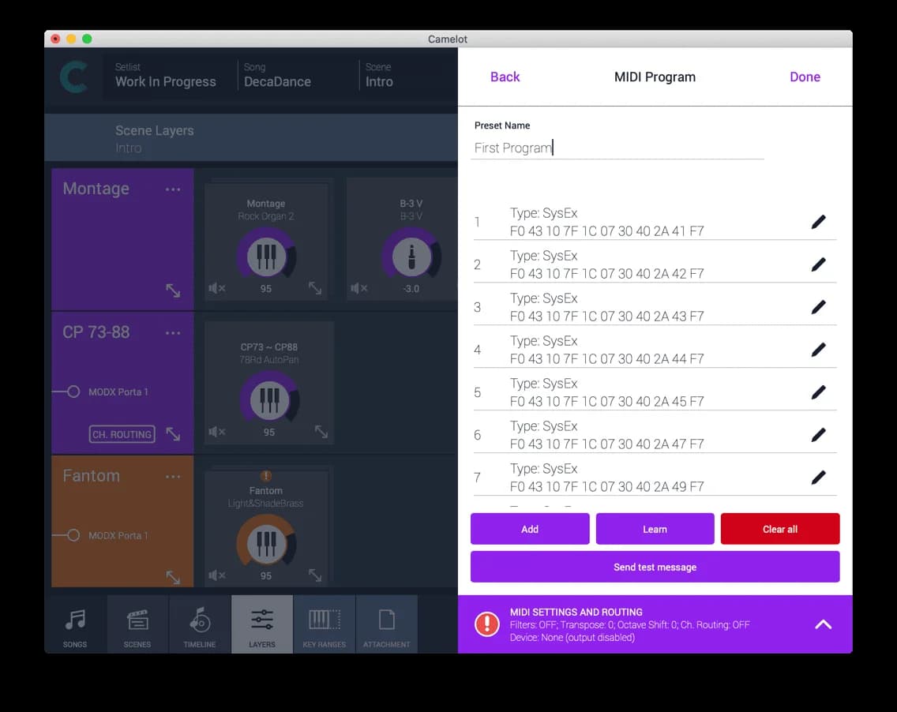
Task: Open the Songs panel icon
Action: [74, 624]
